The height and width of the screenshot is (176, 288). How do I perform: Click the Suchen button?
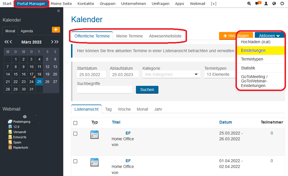tap(147, 90)
